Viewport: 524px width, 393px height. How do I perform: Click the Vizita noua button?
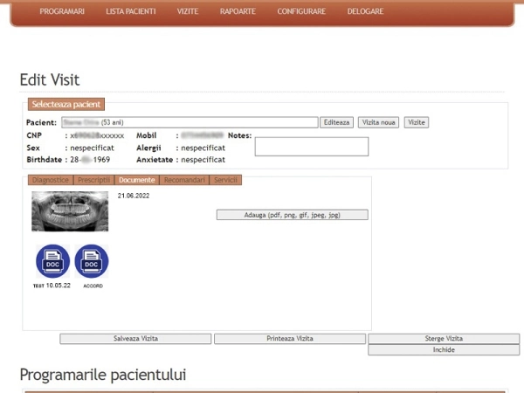click(379, 122)
